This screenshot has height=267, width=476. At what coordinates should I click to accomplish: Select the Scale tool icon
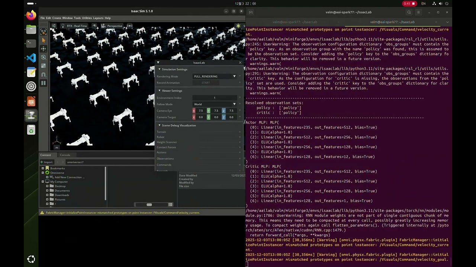(44, 66)
